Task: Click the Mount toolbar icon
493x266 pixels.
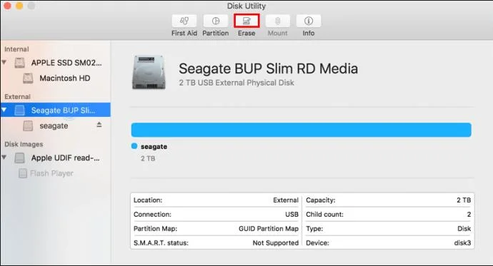Action: [278, 21]
